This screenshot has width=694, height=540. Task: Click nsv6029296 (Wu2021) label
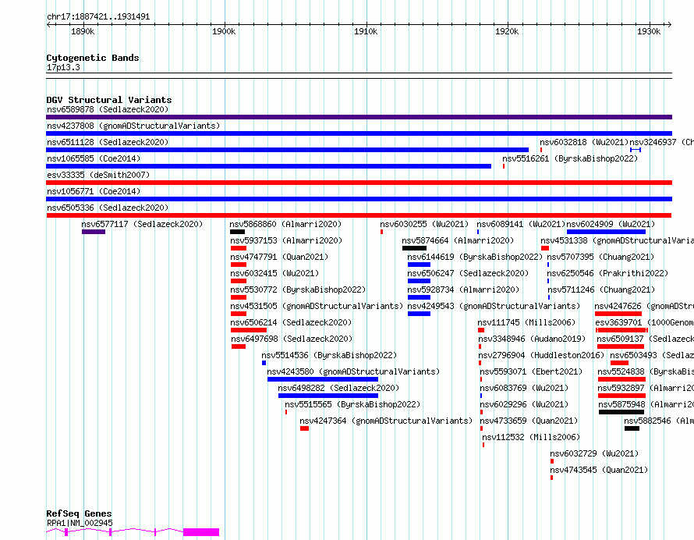[524, 404]
